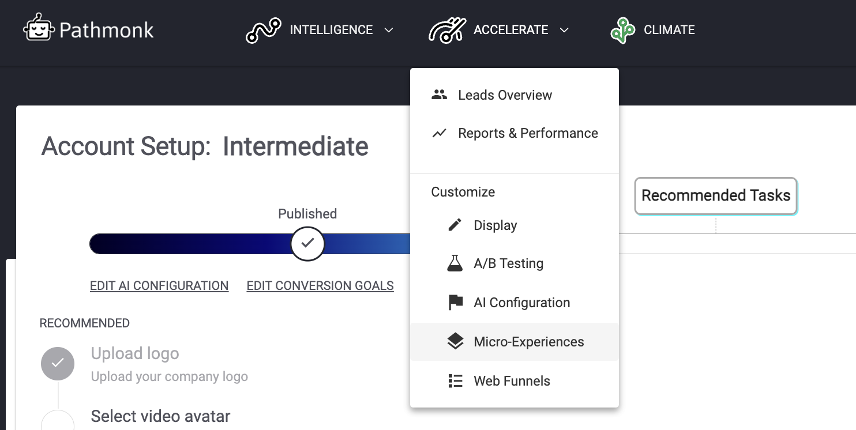The width and height of the screenshot is (856, 430).
Task: Open the Micro-Experiences menu item
Action: (x=528, y=342)
